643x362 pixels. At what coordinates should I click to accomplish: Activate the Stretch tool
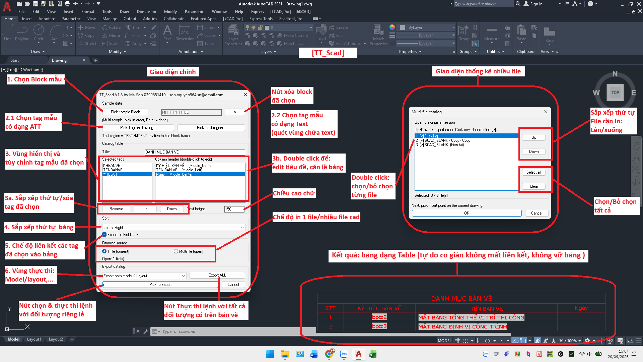(88, 44)
